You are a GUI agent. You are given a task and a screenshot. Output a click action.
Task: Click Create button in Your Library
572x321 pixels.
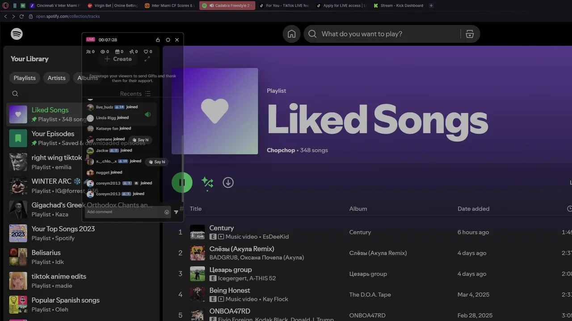point(118,59)
